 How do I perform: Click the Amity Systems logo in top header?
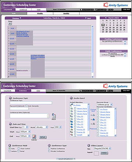coord(115,5)
